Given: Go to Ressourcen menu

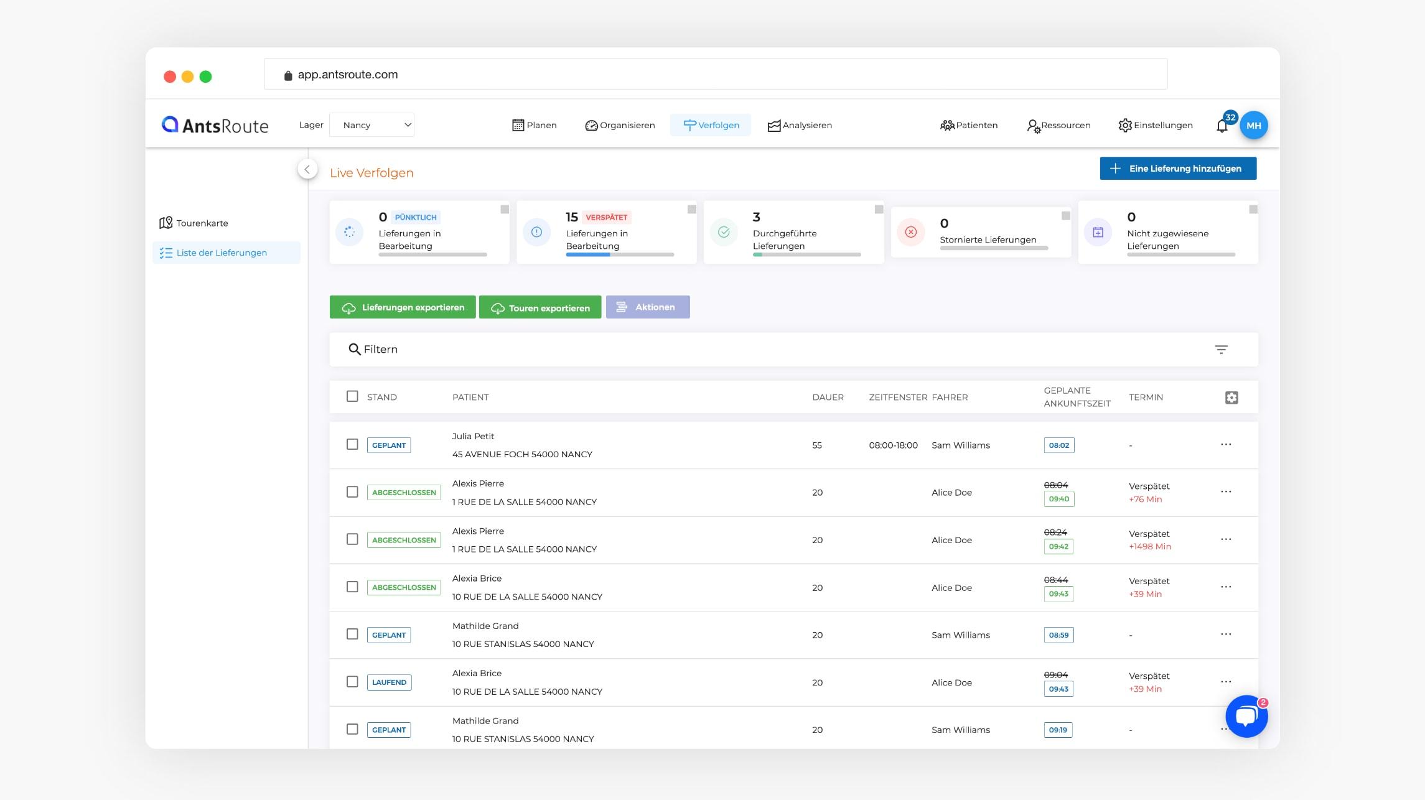Looking at the screenshot, I should coord(1058,125).
